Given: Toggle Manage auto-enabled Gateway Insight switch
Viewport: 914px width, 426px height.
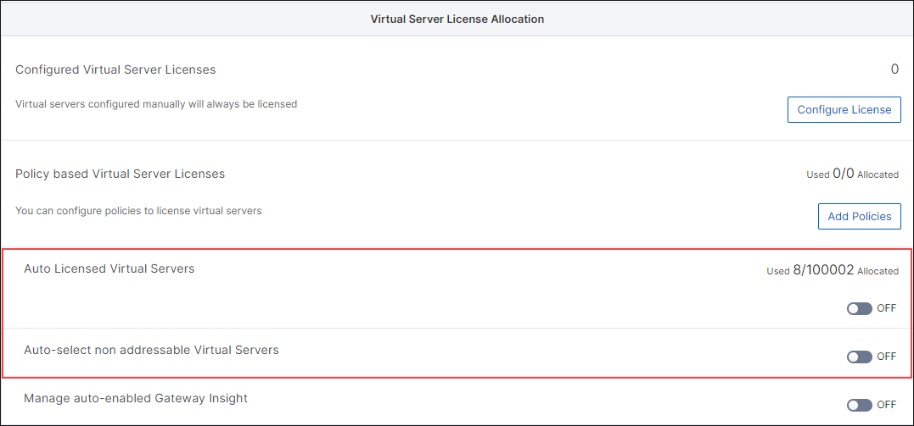Looking at the screenshot, I should [859, 405].
